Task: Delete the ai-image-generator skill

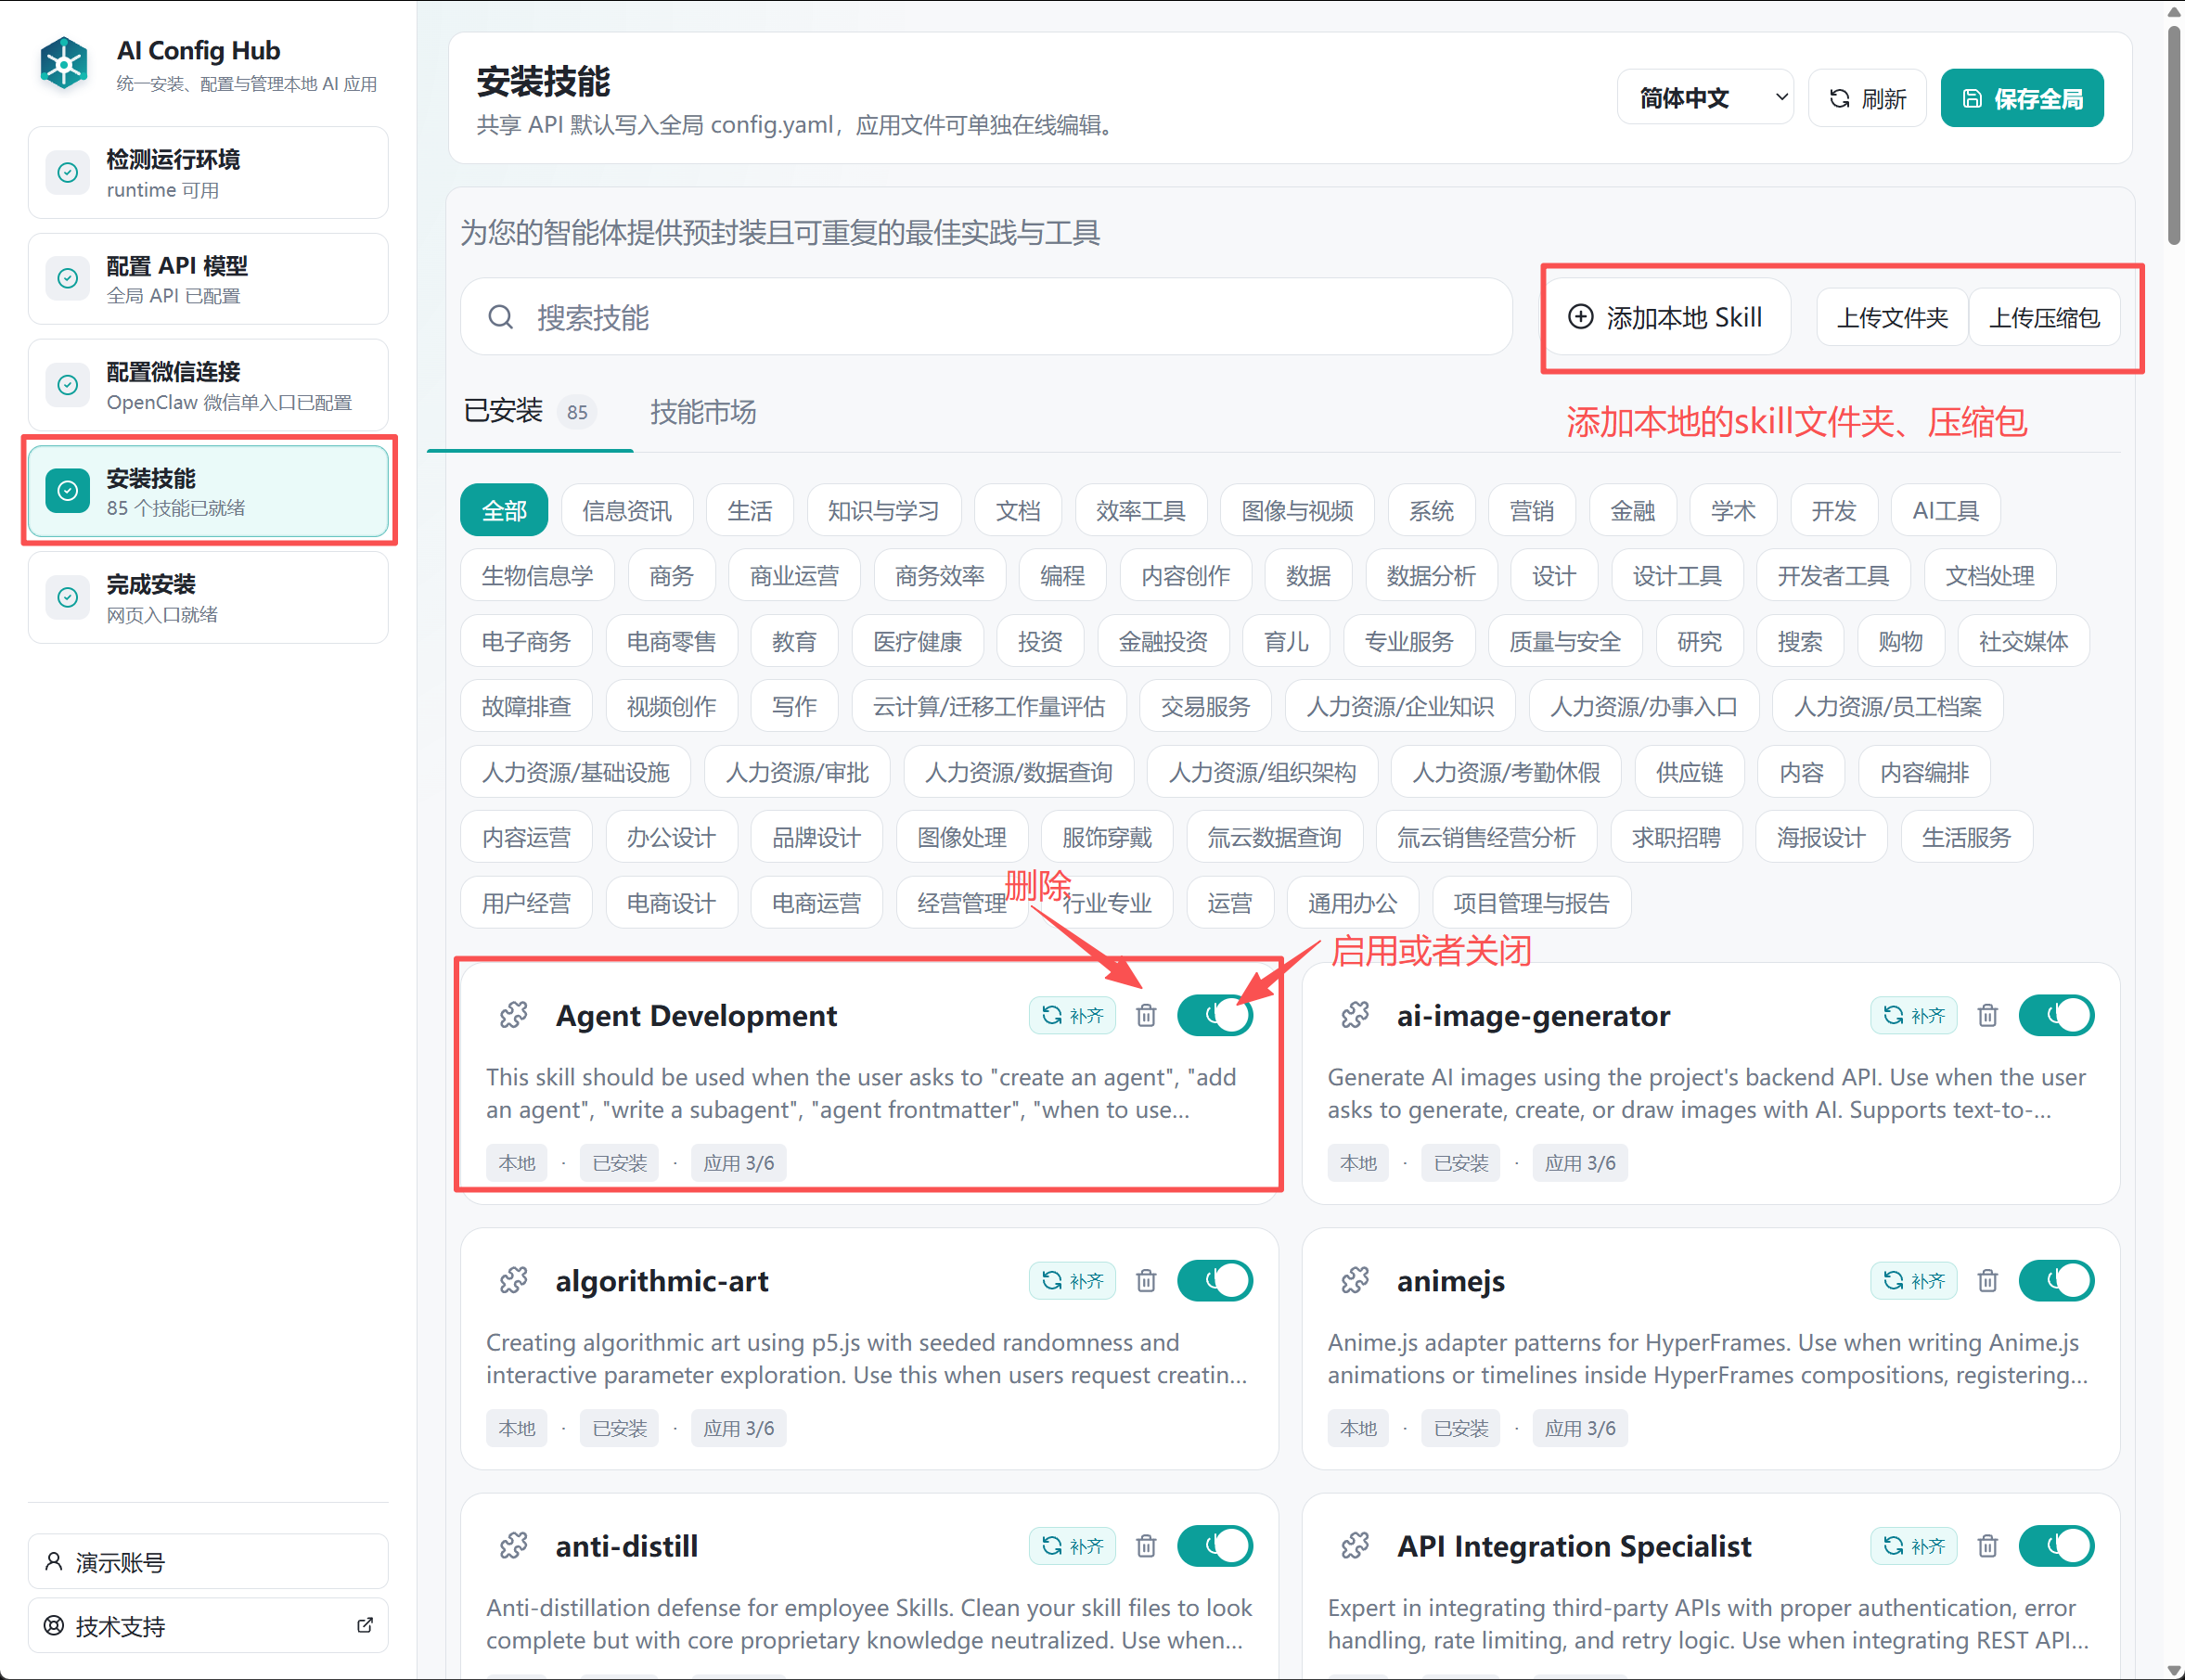Action: click(x=1988, y=1016)
